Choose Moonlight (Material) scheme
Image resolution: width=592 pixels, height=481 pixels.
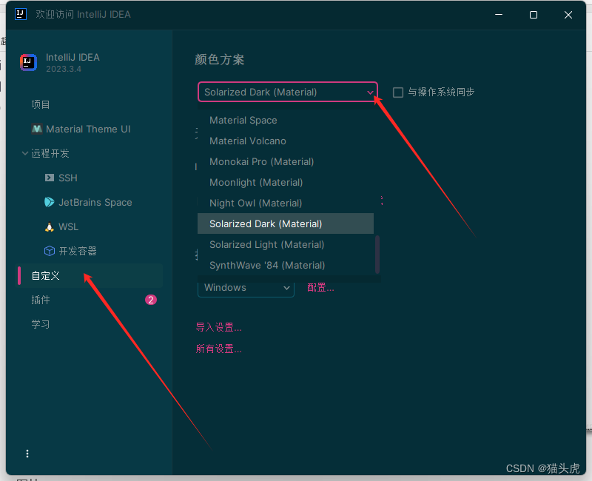[x=286, y=182]
